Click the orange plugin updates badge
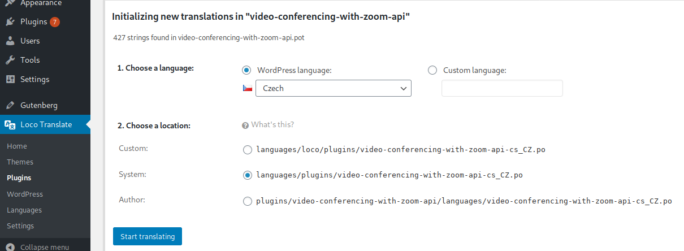This screenshot has height=251, width=684. coord(54,22)
